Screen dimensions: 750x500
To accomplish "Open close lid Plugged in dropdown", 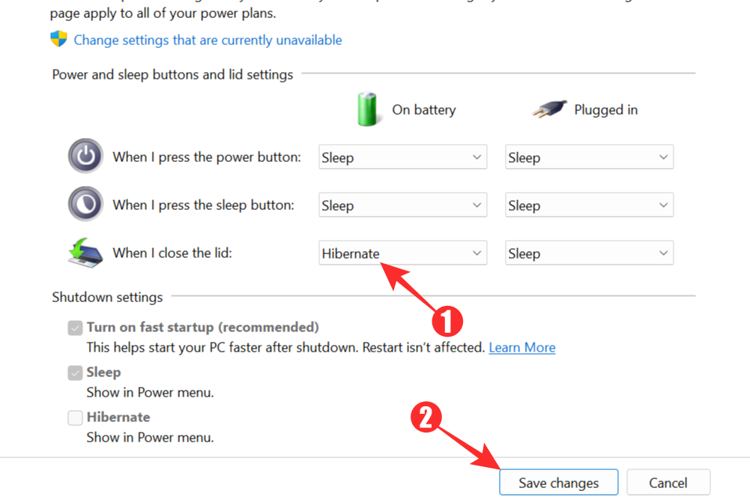I will pos(589,253).
